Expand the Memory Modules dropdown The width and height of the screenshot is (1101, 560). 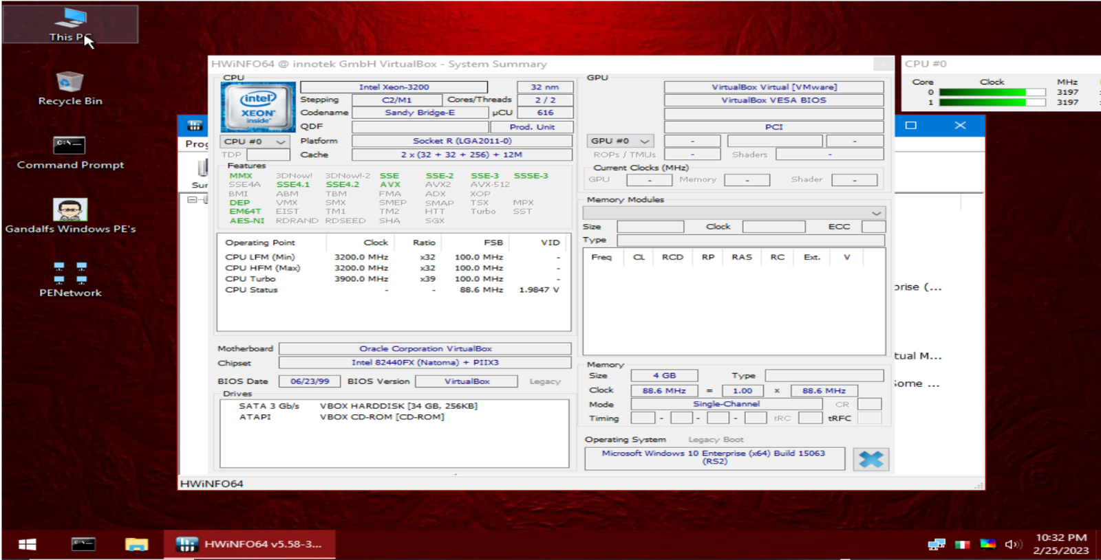tap(734, 213)
